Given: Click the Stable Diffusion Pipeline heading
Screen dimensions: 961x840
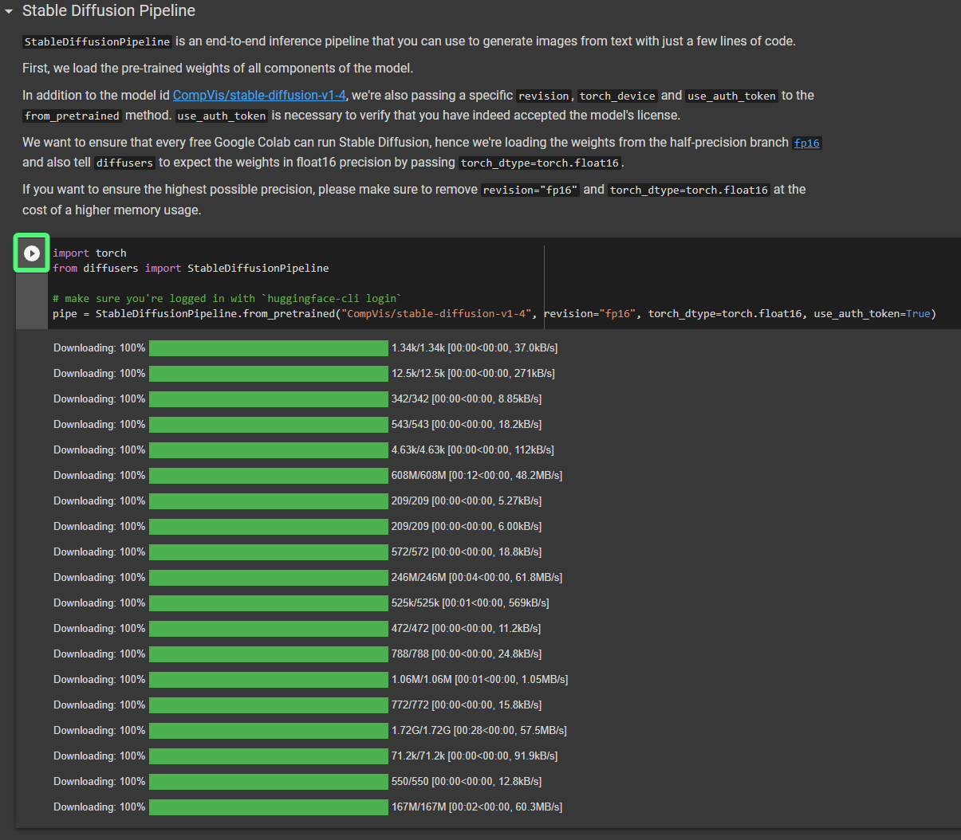Looking at the screenshot, I should pos(108,11).
